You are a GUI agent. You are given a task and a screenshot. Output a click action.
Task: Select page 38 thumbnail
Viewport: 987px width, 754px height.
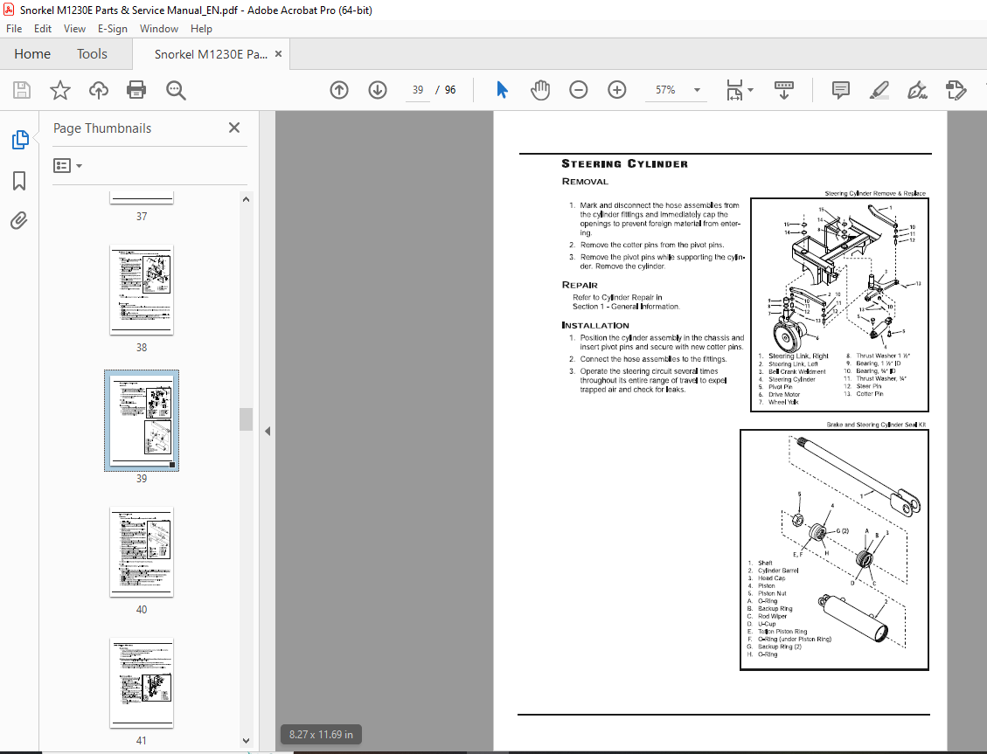[x=142, y=290]
